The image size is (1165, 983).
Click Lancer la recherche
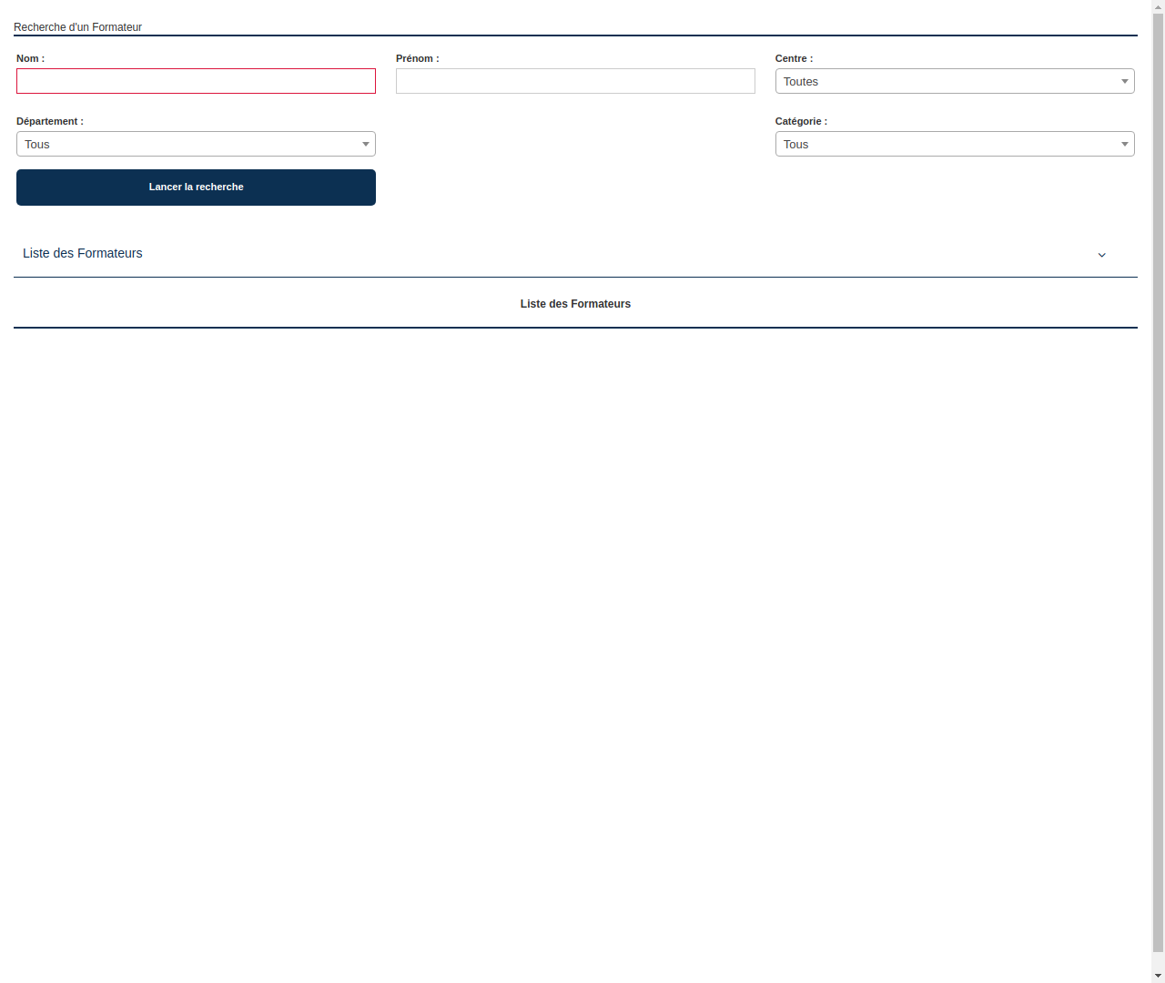click(196, 187)
